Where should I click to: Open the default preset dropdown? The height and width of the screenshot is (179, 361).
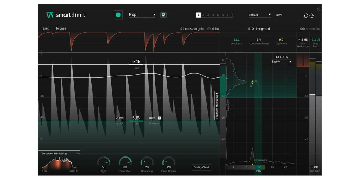pos(260,15)
